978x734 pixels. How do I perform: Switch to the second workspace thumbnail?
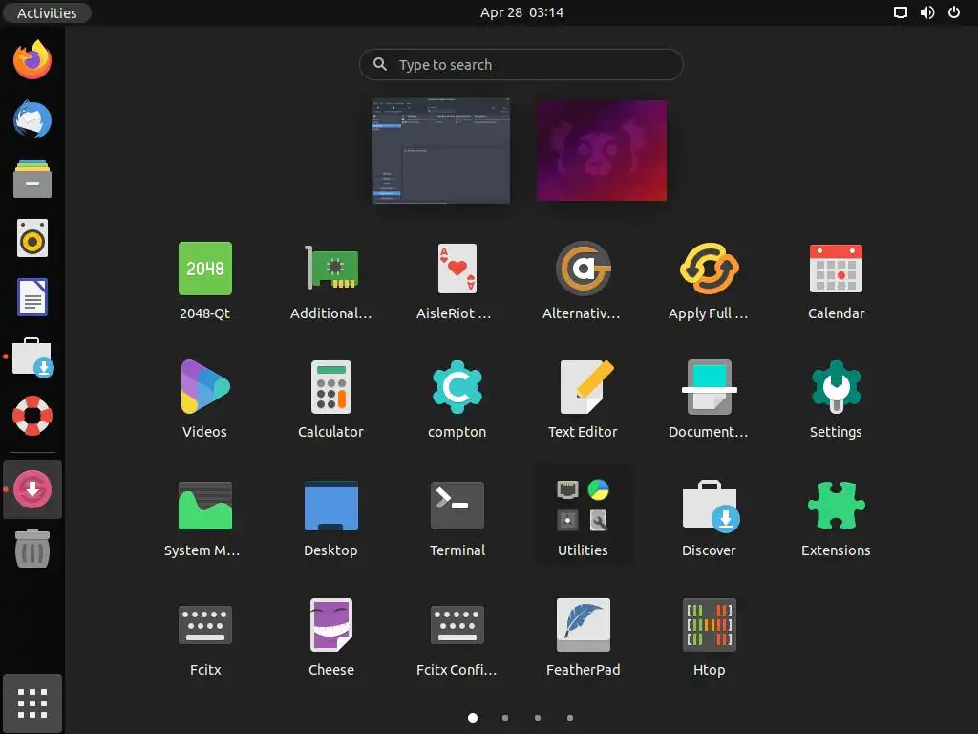point(602,150)
